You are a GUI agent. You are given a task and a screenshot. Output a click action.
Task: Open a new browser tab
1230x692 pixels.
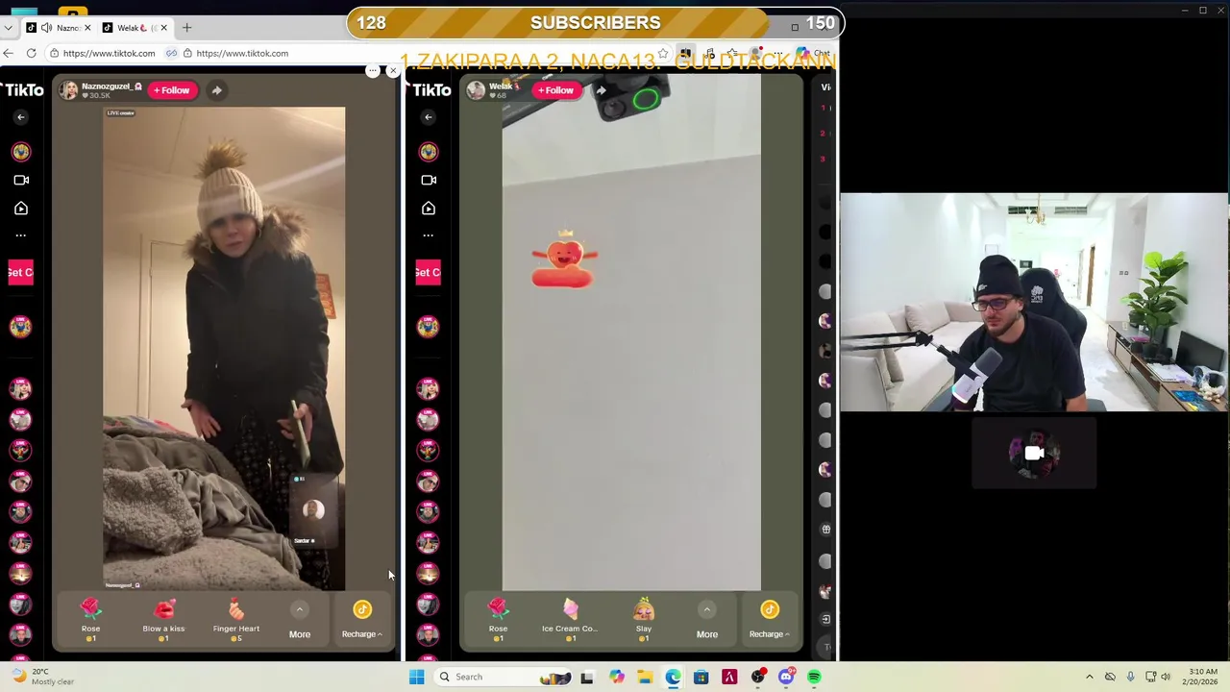pyautogui.click(x=186, y=28)
